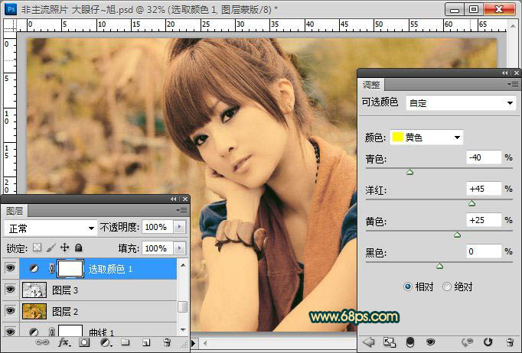Select the 相对 radio button

[x=409, y=287]
